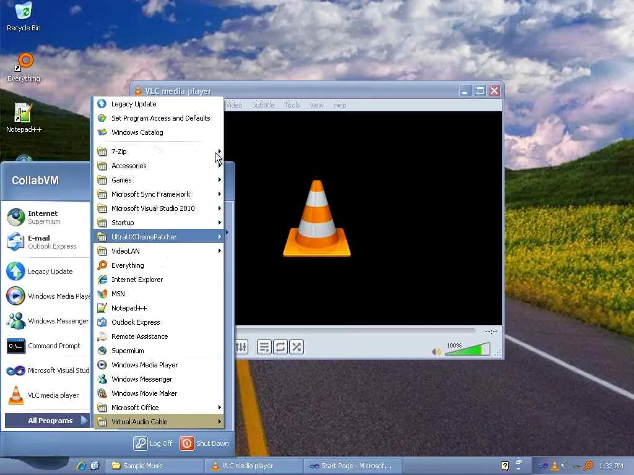This screenshot has width=634, height=475.
Task: Expand Virtual Audio Cable folder
Action: click(158, 422)
